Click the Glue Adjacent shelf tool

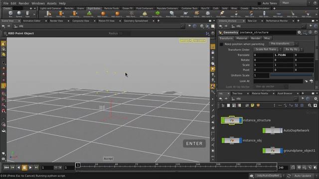coord(221,14)
